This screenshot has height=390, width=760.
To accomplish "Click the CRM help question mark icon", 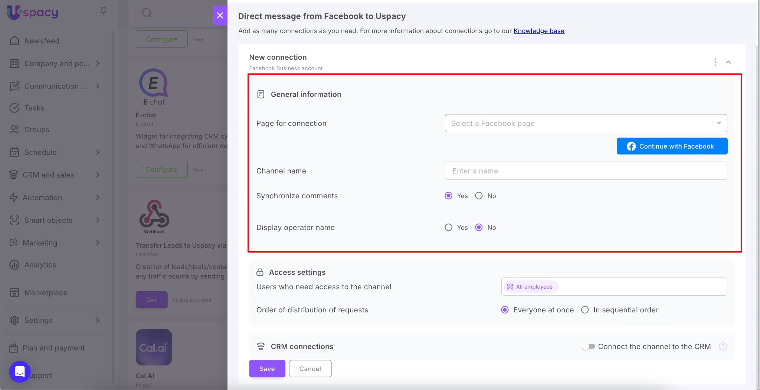I will [x=723, y=347].
